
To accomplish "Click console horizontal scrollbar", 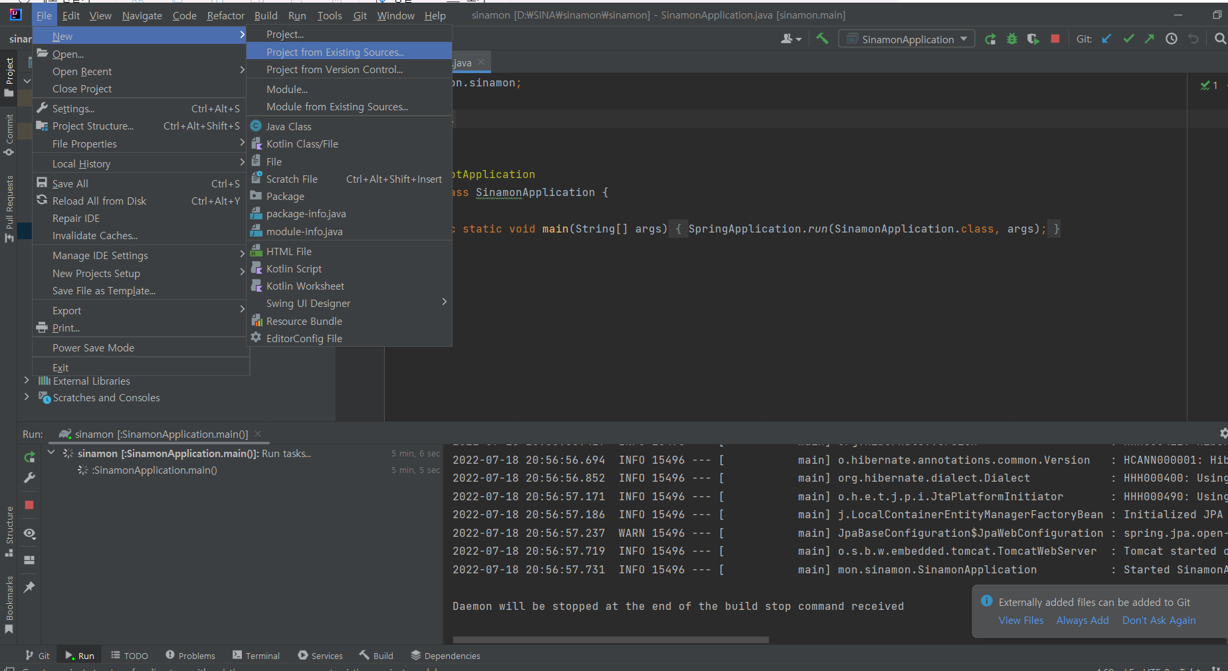I will (x=611, y=640).
